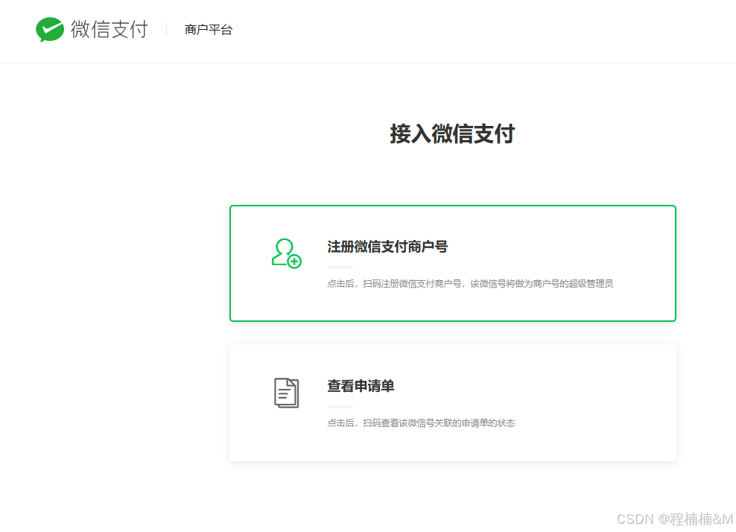Select 注册微信支付商户号 card title
This screenshot has height=532, width=736.
pyautogui.click(x=387, y=247)
